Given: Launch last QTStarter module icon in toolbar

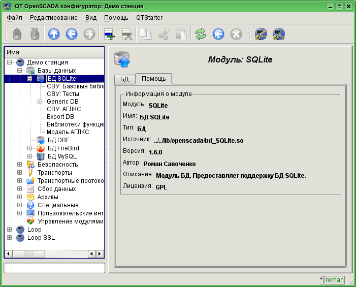Looking at the screenshot, I should point(279,34).
